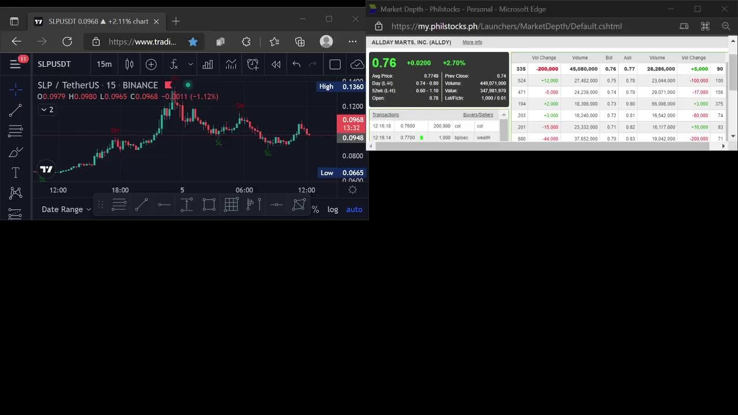Pick the volume profile tool in floating toolbar

point(254,205)
